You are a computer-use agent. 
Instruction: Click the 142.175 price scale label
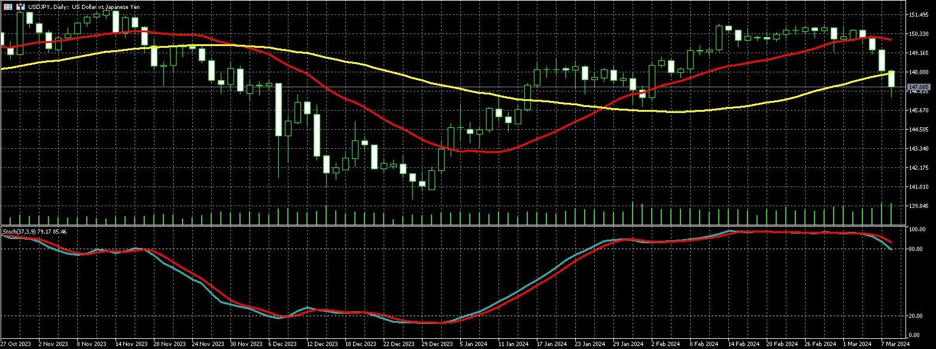click(919, 167)
